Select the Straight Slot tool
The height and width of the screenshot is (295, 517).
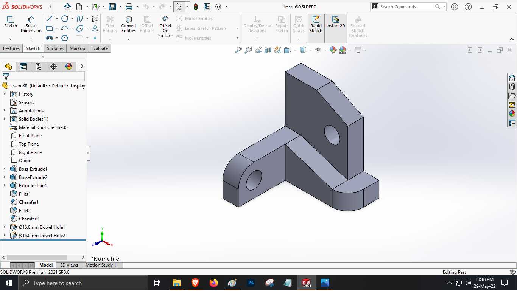coord(49,38)
